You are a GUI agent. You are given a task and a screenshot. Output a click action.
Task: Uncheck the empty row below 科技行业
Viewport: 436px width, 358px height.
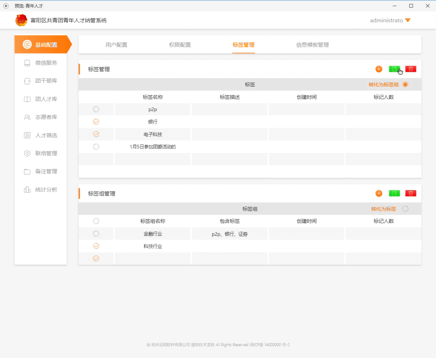96,258
